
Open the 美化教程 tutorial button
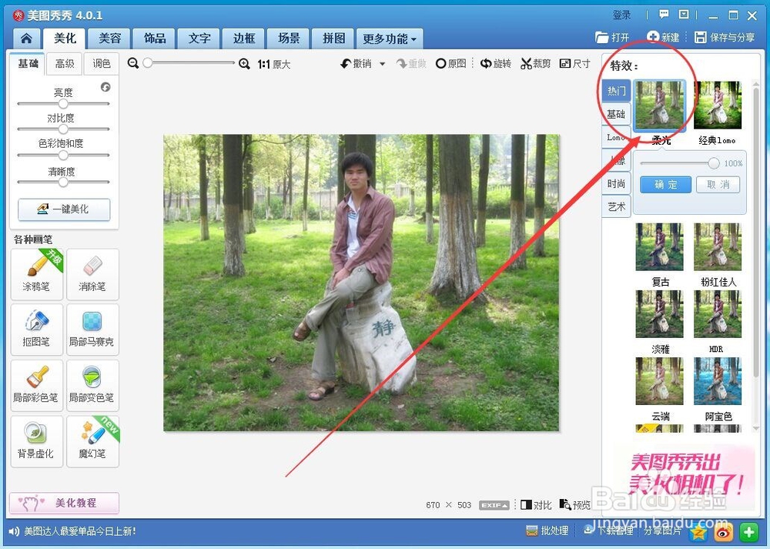[64, 503]
